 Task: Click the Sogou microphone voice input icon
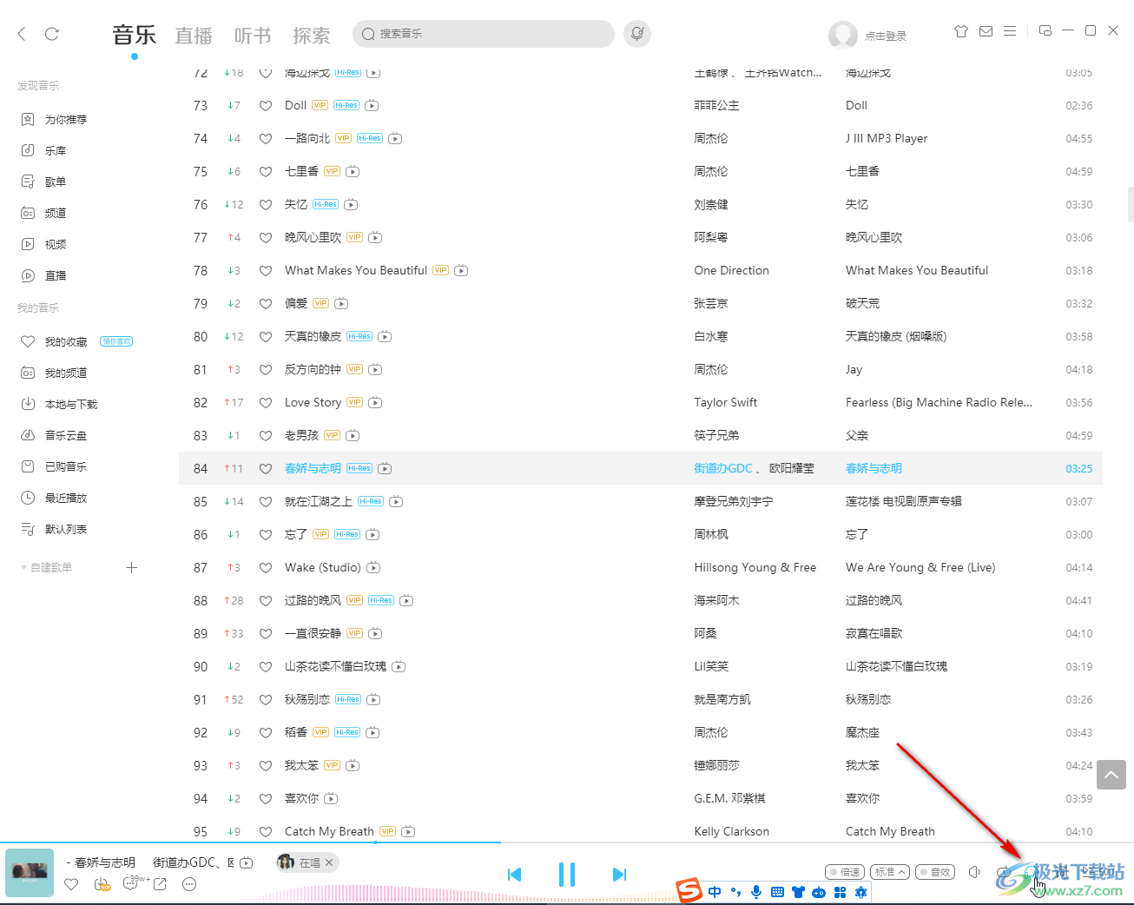756,892
